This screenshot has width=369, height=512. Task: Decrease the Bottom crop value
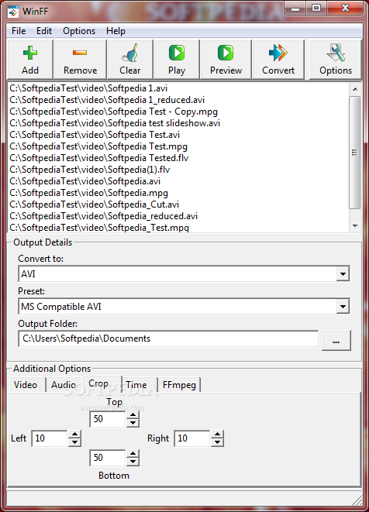[133, 462]
